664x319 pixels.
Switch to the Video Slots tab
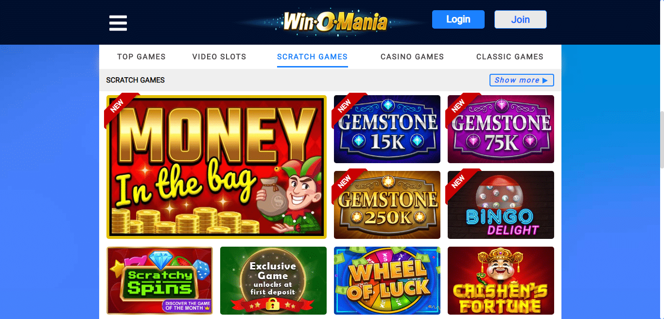click(x=219, y=57)
